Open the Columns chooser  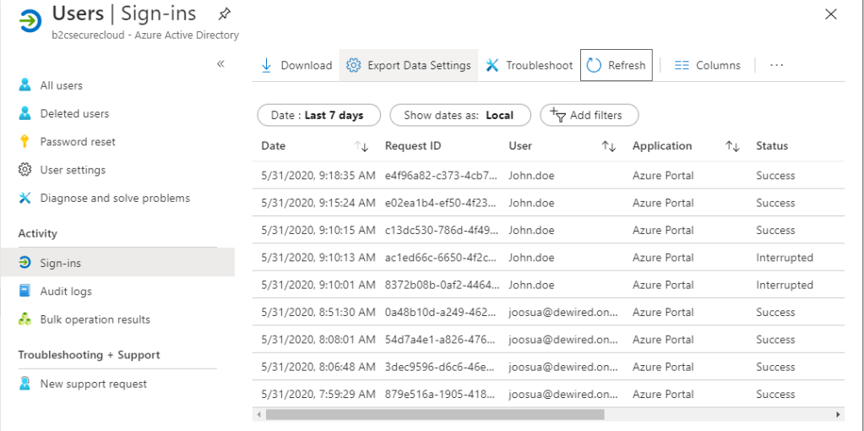point(707,66)
